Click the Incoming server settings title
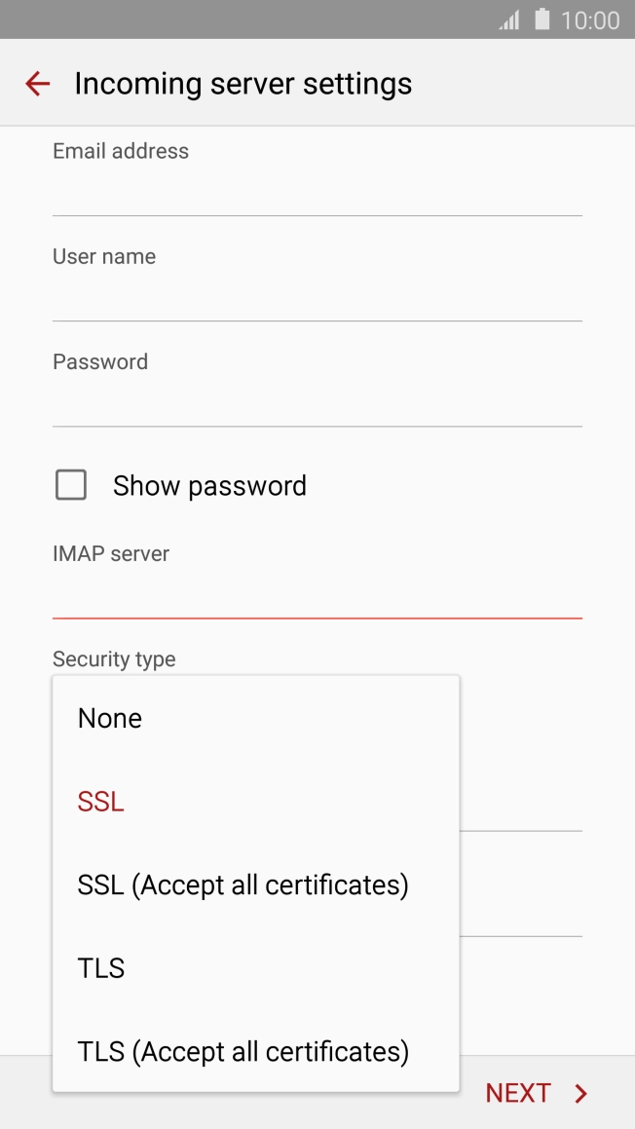Image resolution: width=635 pixels, height=1129 pixels. click(x=241, y=83)
